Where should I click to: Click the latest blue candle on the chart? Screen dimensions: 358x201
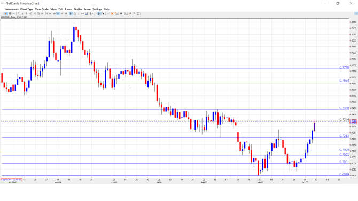click(x=315, y=127)
